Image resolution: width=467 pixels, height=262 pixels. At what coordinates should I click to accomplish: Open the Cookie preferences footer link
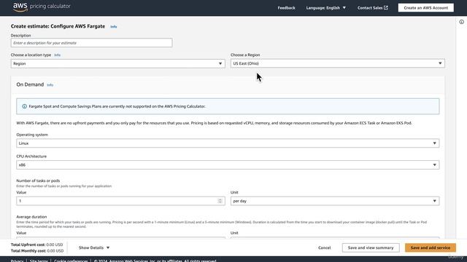(x=71, y=261)
